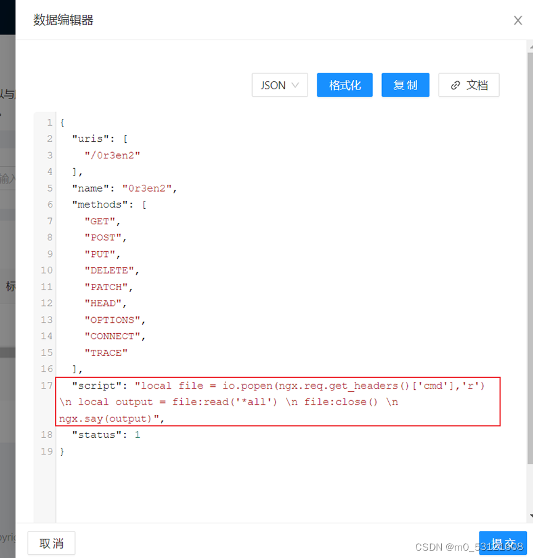
Task: Click line number 19 in gutter
Action: [x=47, y=451]
